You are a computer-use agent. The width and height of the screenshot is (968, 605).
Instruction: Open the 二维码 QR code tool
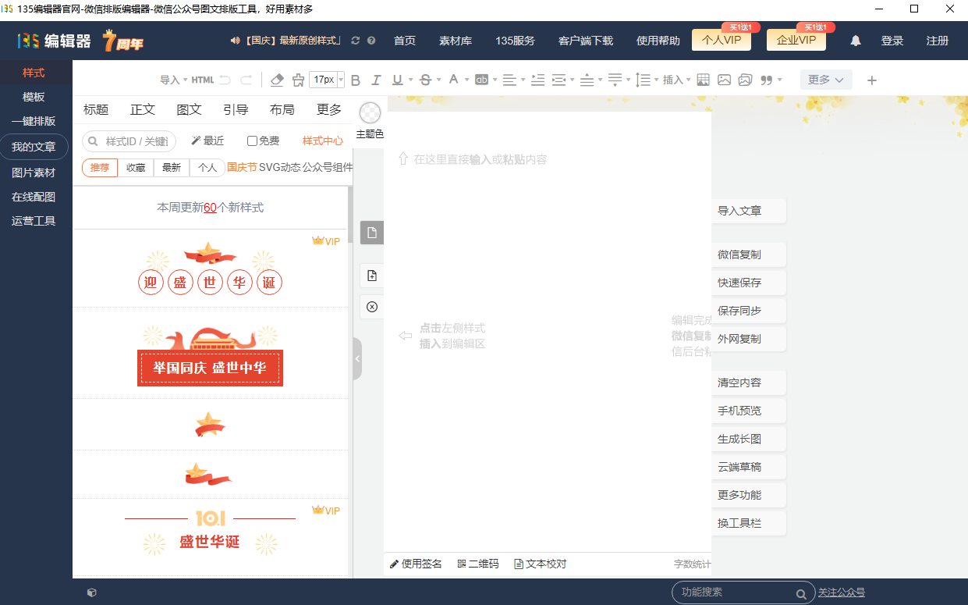[477, 564]
